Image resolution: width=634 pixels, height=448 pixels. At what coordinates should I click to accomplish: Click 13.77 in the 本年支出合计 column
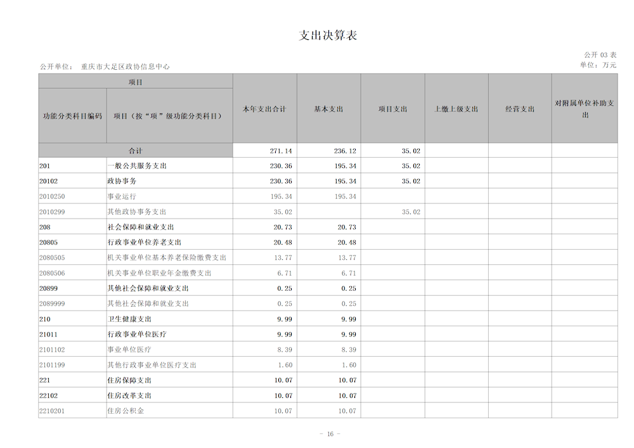pos(283,258)
